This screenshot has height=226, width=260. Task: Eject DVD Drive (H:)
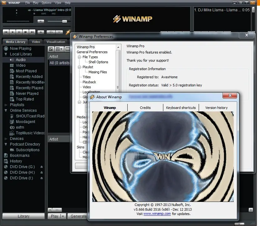tap(42, 172)
